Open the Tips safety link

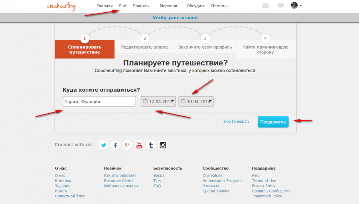[x=157, y=180]
